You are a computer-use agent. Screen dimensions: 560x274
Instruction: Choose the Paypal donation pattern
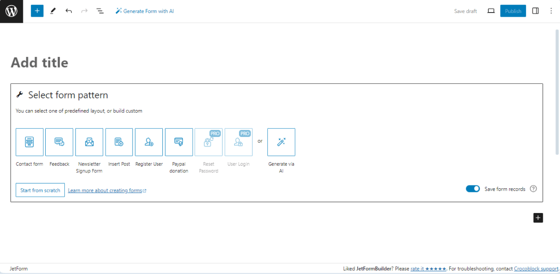pyautogui.click(x=179, y=142)
